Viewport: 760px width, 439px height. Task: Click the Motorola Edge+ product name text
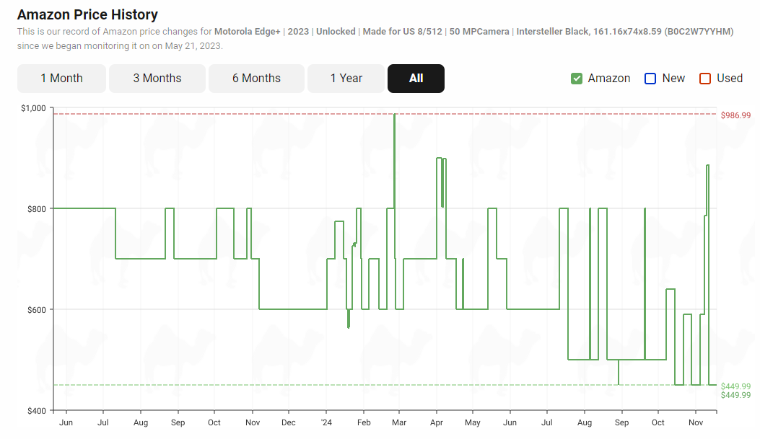coord(247,32)
